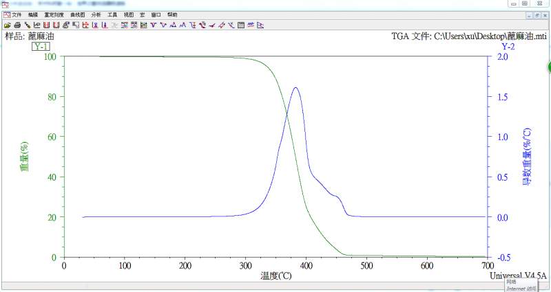Click the purple wavy-lines toolbar icon
Screen dimensions: 551x292
coord(251,25)
